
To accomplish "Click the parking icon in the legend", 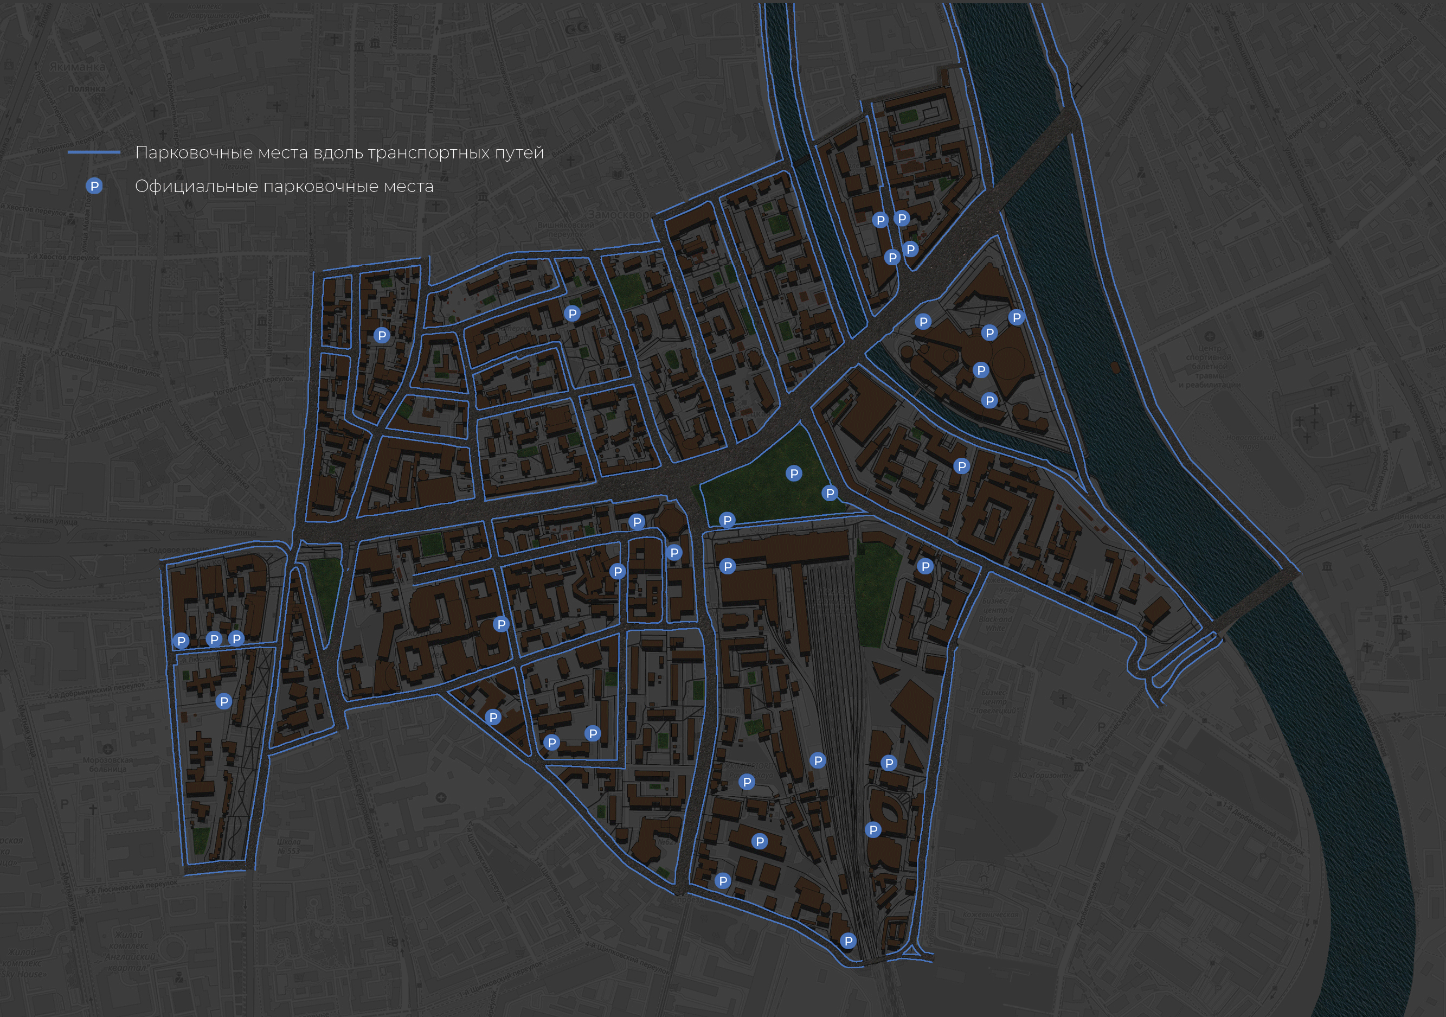I will pyautogui.click(x=94, y=187).
